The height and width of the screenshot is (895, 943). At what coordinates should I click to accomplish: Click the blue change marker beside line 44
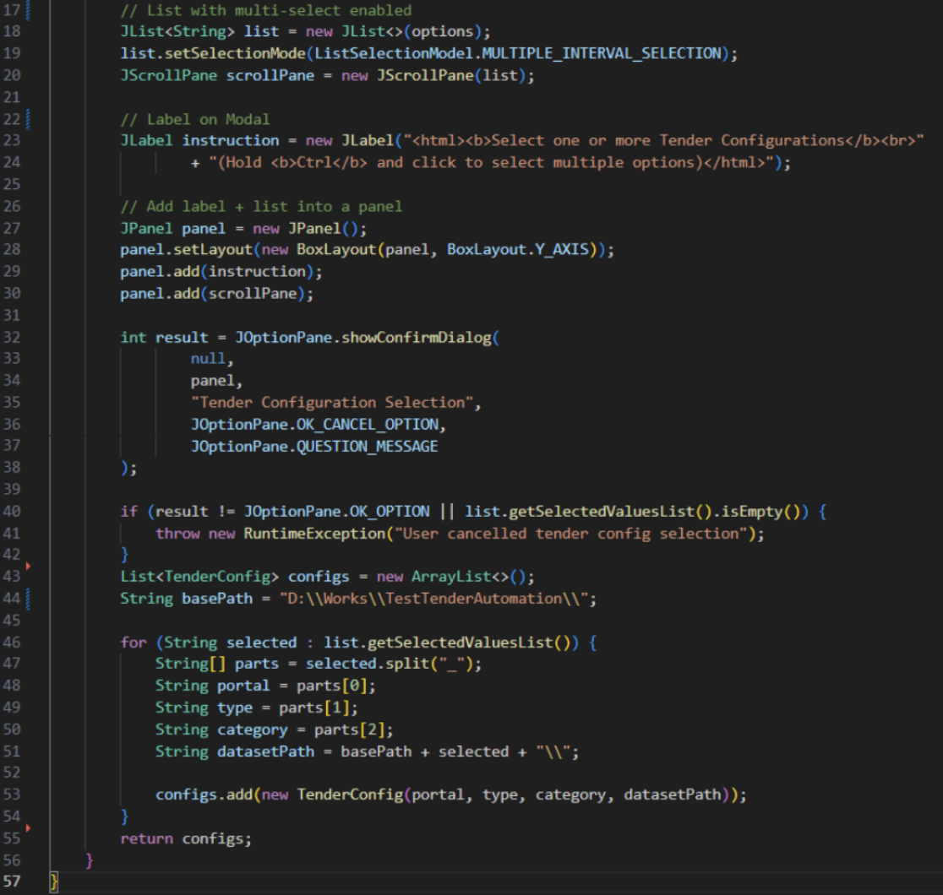click(x=28, y=599)
